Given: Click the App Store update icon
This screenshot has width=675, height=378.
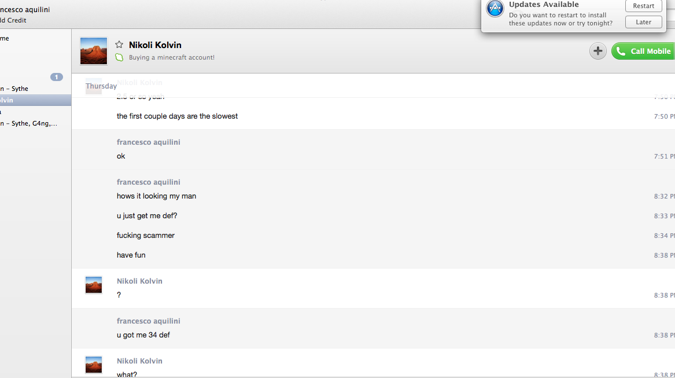Looking at the screenshot, I should coord(495,9).
